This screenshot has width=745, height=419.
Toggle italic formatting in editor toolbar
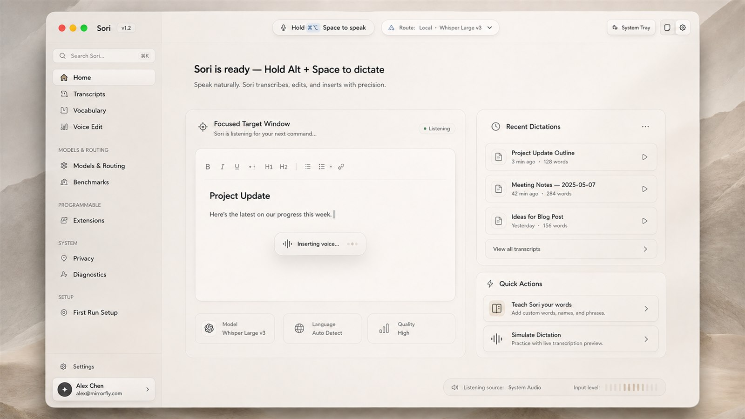click(223, 167)
